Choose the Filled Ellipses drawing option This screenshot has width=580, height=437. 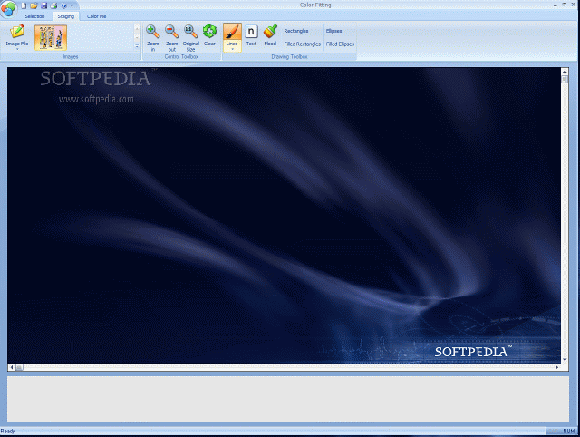[x=340, y=44]
